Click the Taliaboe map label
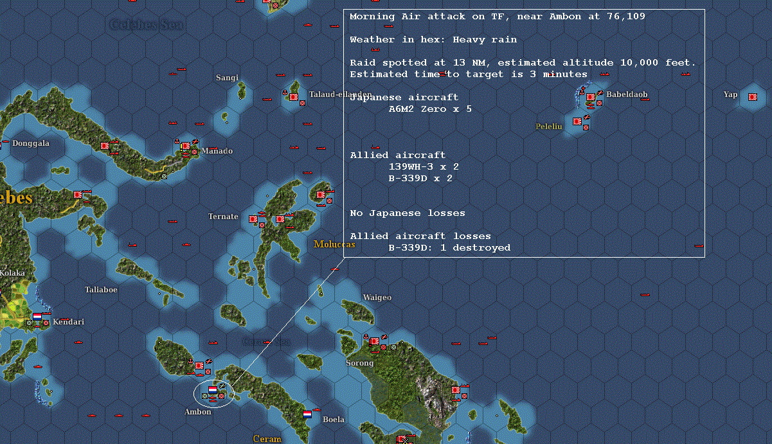Screen dimensions: 772x444 (101, 289)
